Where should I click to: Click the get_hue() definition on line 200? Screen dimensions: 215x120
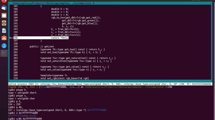(73, 49)
